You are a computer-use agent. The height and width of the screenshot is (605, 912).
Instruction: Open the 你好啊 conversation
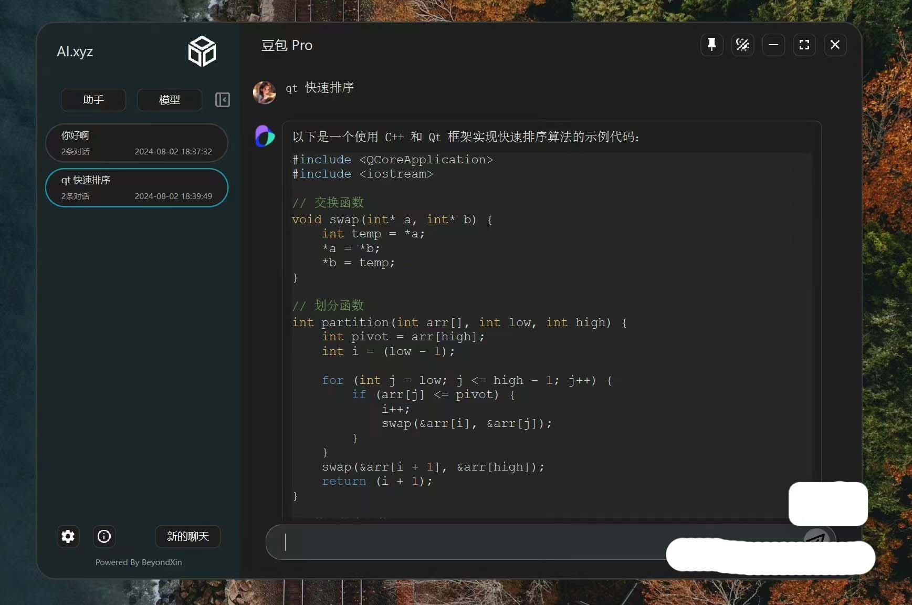pyautogui.click(x=137, y=143)
